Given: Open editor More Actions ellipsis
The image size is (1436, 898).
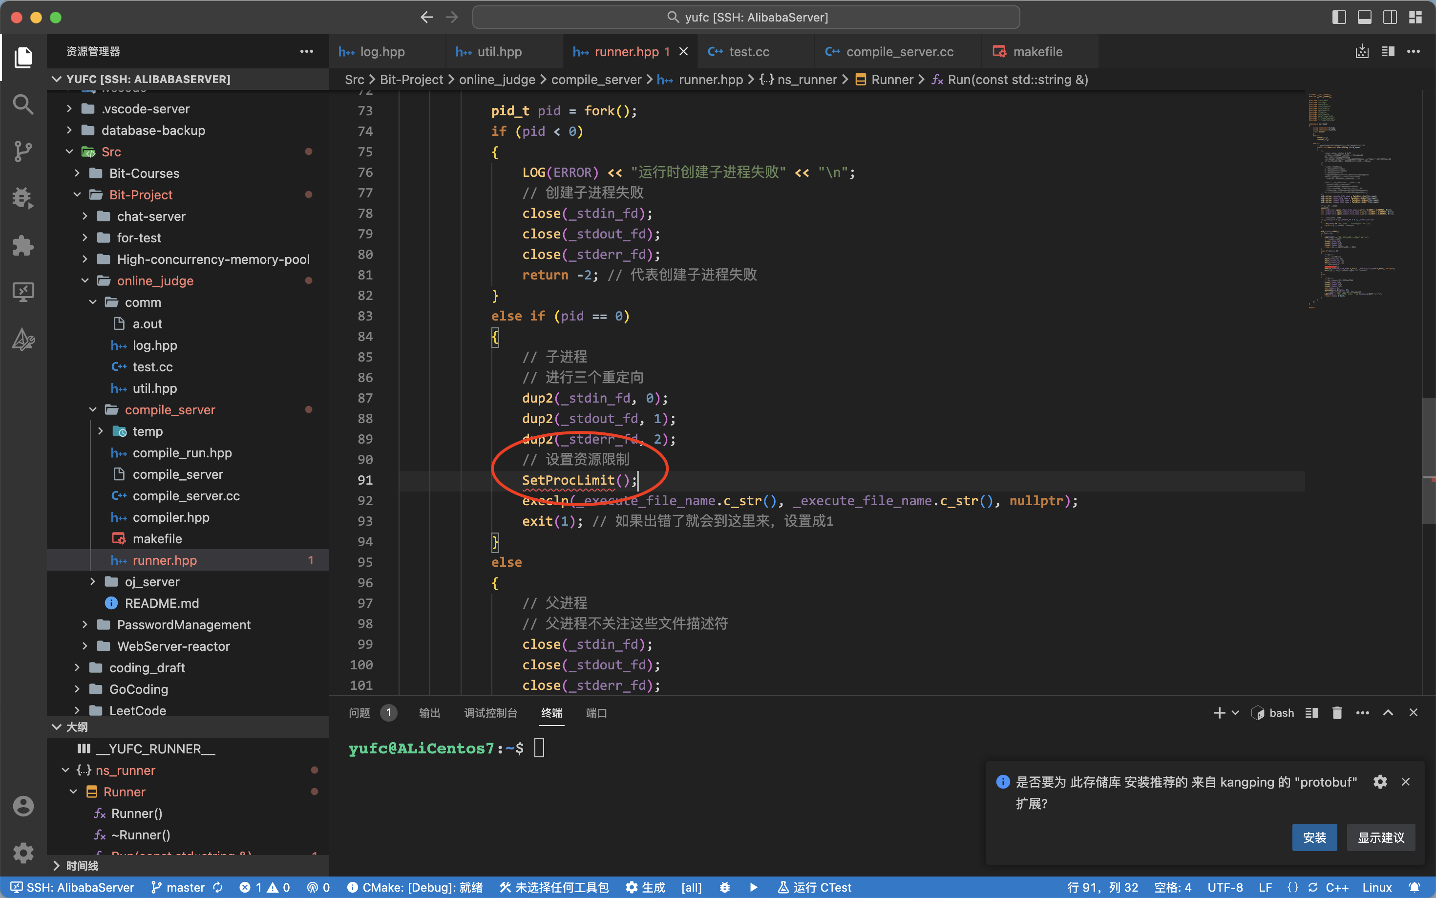Looking at the screenshot, I should point(1414,52).
